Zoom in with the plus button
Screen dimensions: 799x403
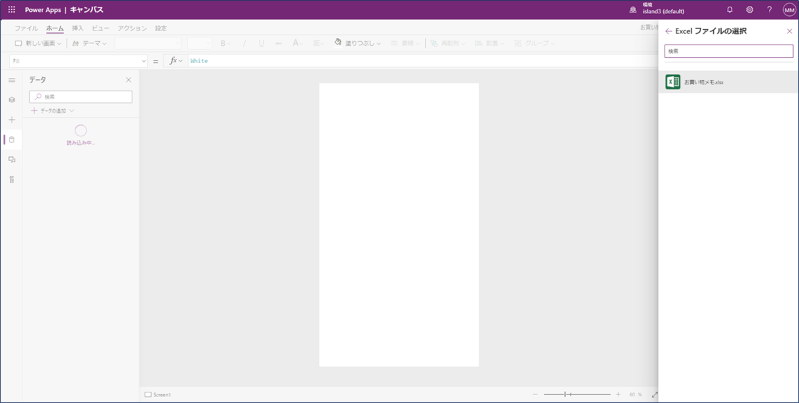click(618, 395)
